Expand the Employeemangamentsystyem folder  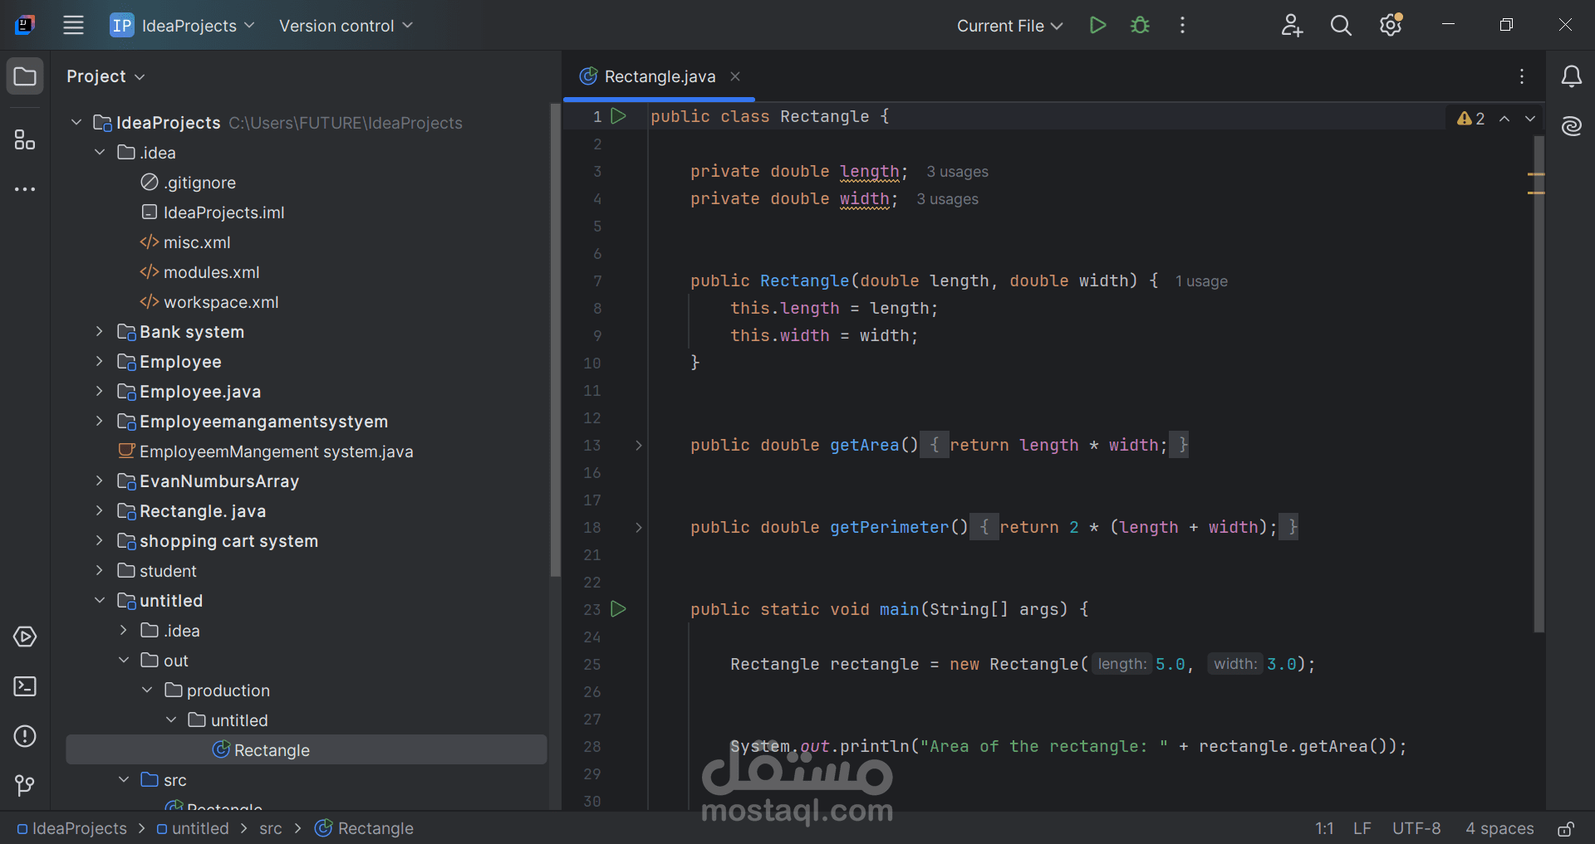[100, 422]
